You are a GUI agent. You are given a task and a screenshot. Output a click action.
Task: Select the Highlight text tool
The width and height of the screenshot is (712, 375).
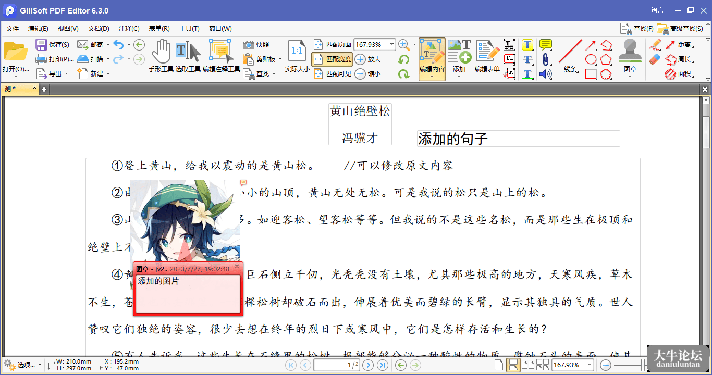tap(527, 45)
